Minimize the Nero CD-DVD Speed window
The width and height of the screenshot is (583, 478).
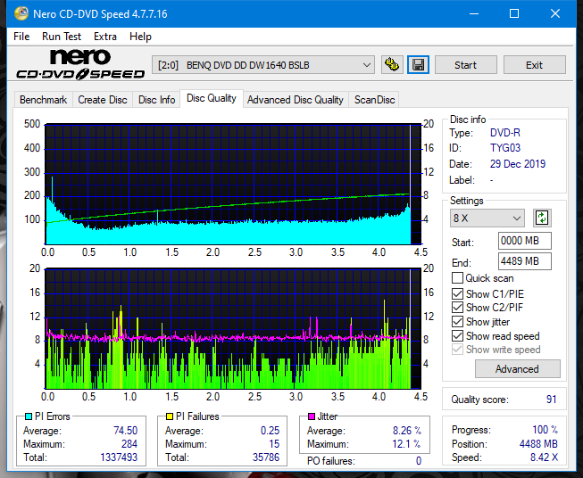tap(474, 13)
